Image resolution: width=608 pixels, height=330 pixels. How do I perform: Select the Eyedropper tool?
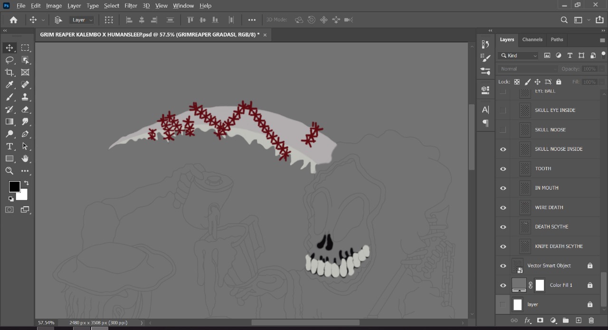click(x=9, y=85)
